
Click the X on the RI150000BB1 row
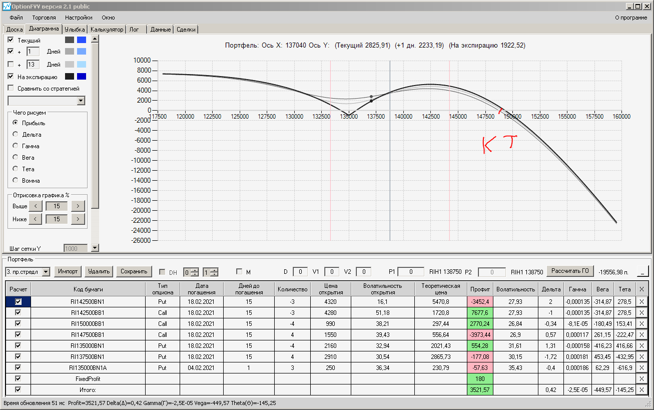click(642, 324)
